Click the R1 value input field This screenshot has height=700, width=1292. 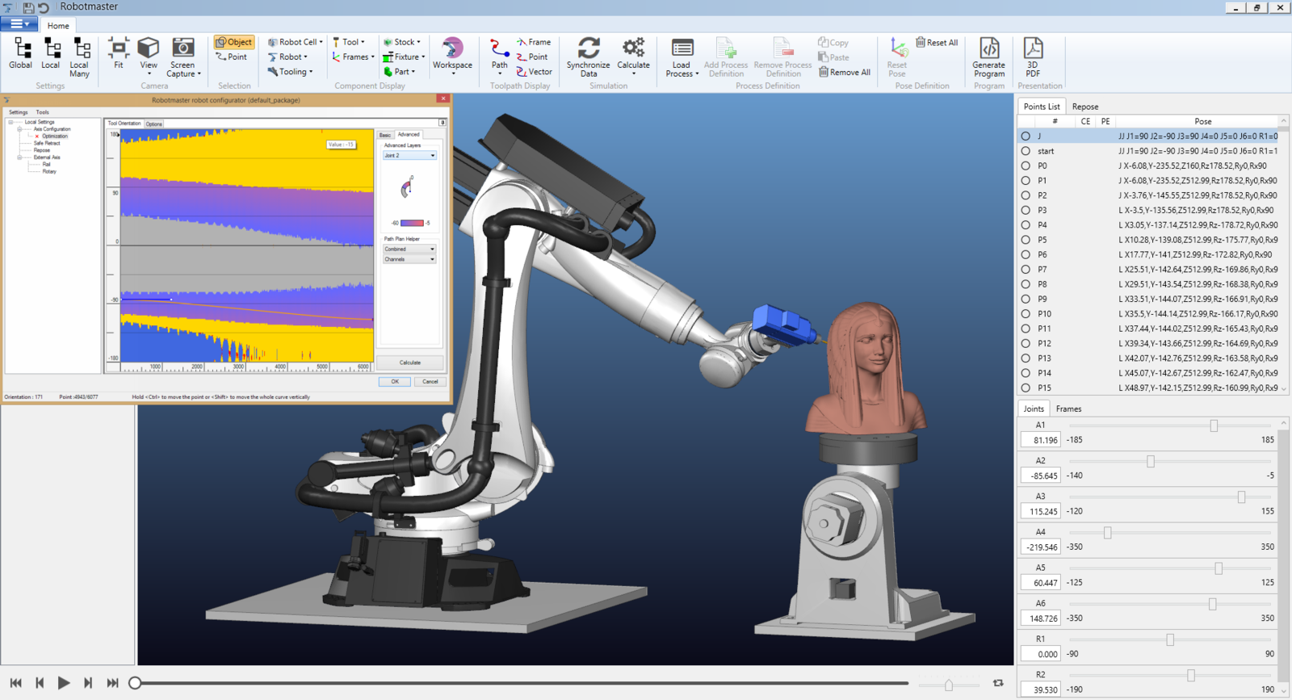(1041, 654)
